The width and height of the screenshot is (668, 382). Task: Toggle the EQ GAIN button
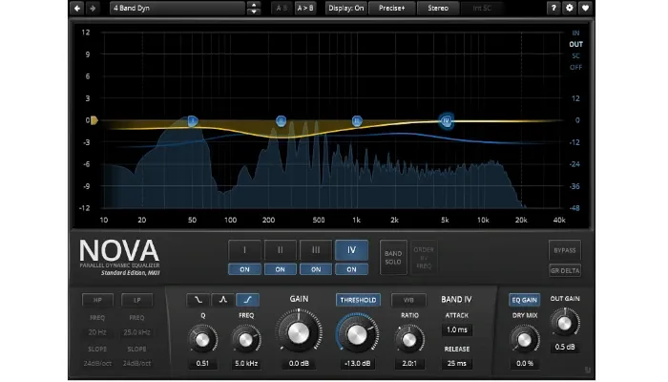click(x=525, y=300)
